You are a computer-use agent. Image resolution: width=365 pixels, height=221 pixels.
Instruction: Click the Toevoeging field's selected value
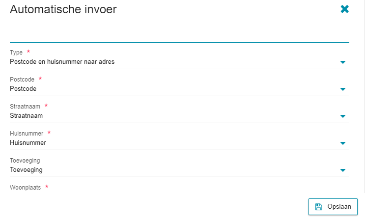(x=26, y=170)
